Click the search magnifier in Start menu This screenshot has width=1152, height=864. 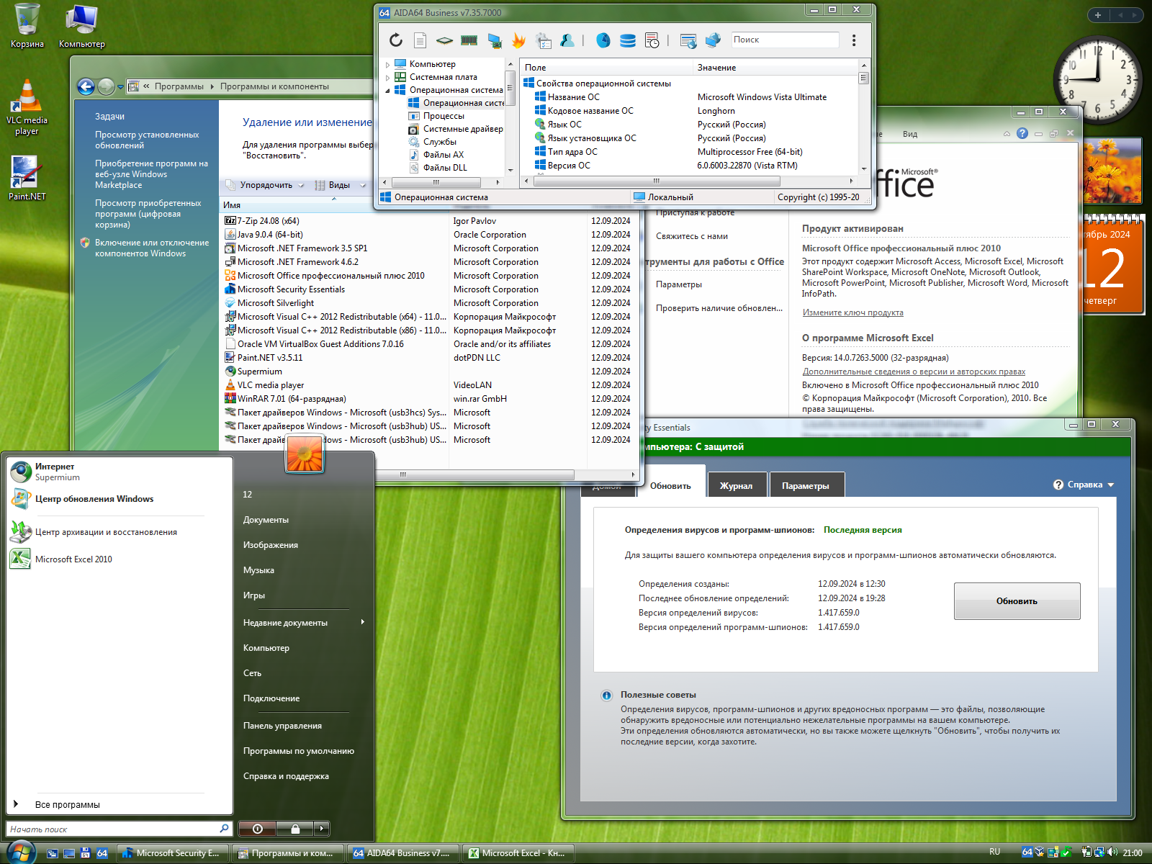(x=224, y=829)
